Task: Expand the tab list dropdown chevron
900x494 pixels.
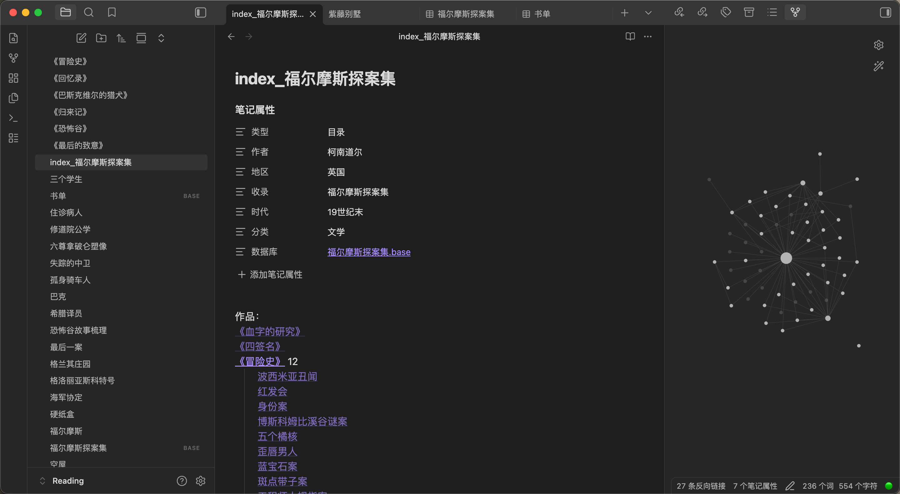Action: [648, 13]
